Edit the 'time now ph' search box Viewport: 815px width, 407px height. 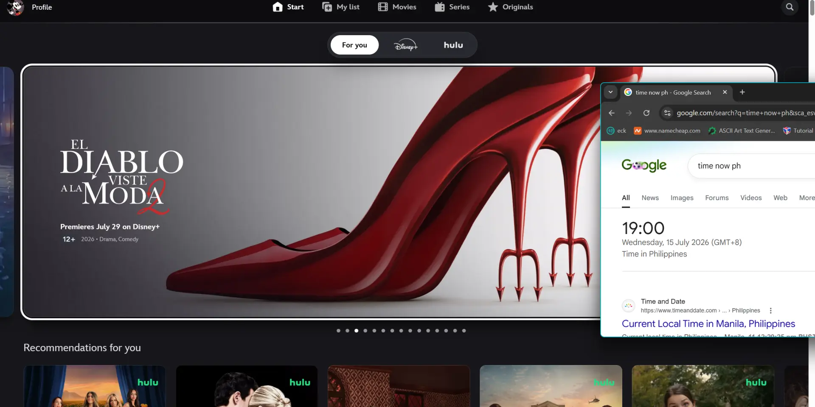(x=751, y=166)
